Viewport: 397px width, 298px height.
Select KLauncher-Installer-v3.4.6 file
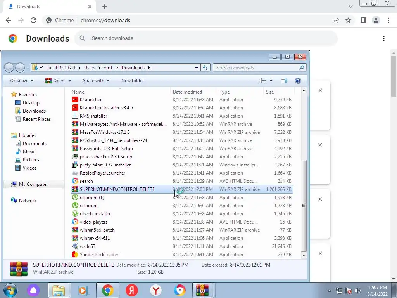106,108
